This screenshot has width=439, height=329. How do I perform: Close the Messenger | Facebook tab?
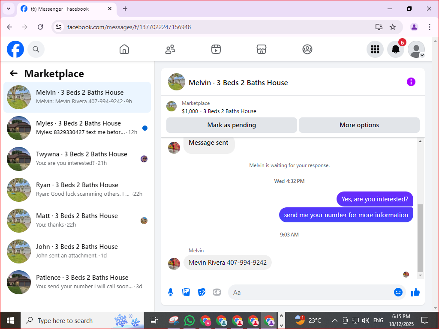point(110,9)
